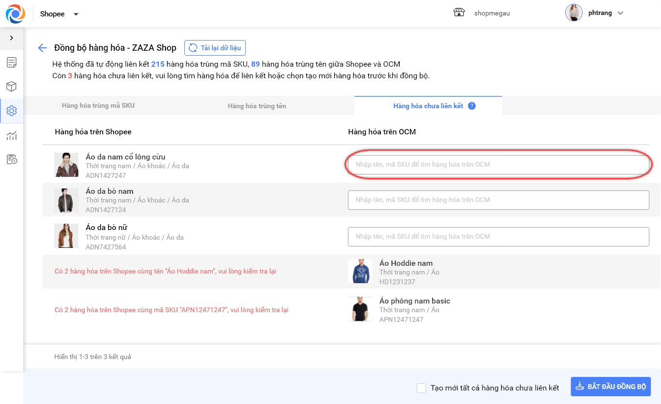Open the products box sidebar icon
This screenshot has height=404, width=661.
pyautogui.click(x=12, y=87)
